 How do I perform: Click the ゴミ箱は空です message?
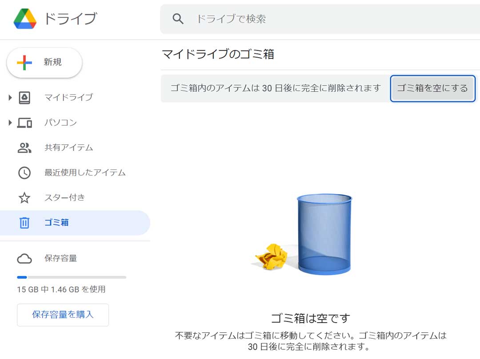point(310,318)
